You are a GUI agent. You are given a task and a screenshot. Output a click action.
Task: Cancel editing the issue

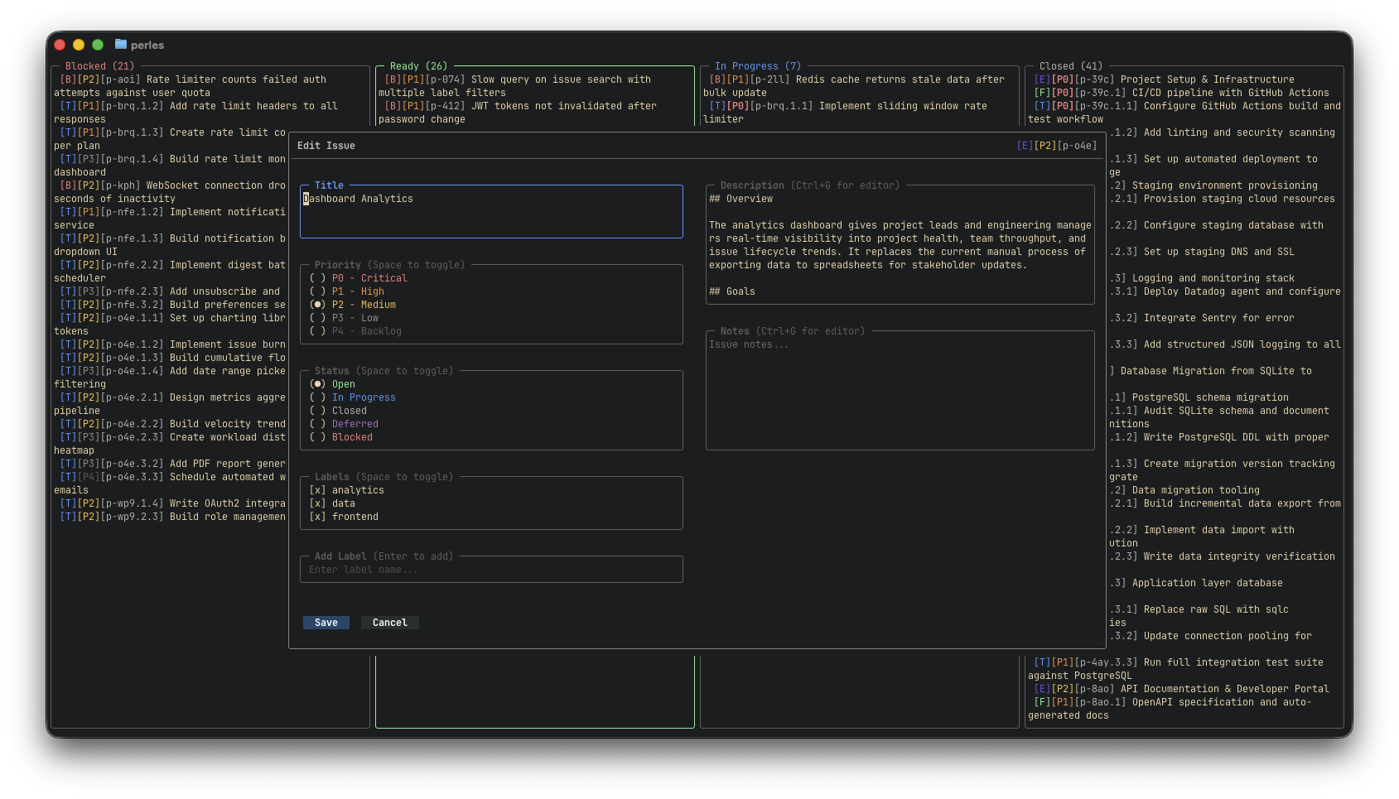point(389,622)
